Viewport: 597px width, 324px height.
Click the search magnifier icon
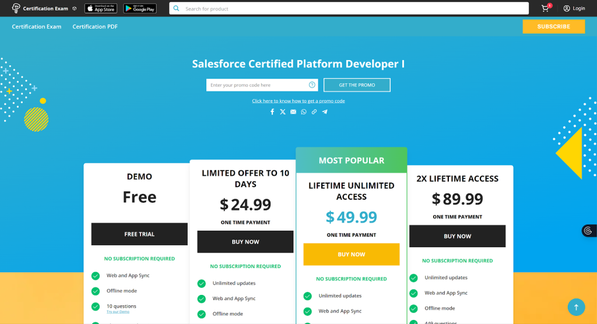tap(177, 9)
